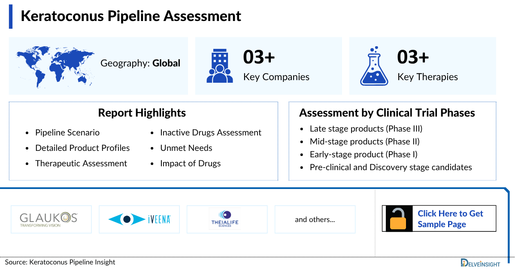Click the '03+' above Key Companies
The image size is (515, 270).
(x=259, y=57)
